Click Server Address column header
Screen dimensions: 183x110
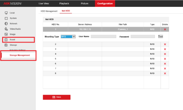[85, 25]
